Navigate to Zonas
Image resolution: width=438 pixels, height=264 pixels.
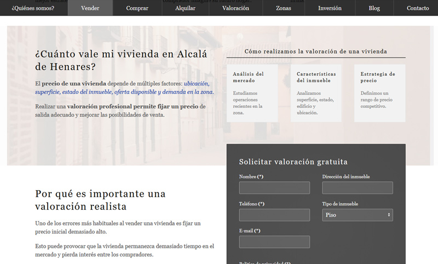click(x=284, y=8)
